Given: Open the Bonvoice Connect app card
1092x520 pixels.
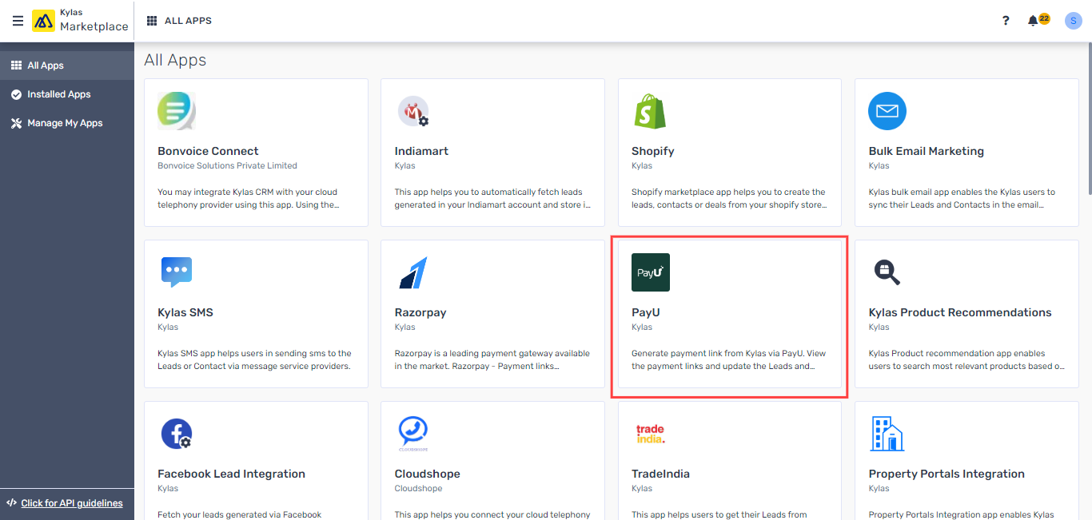Looking at the screenshot, I should point(256,152).
